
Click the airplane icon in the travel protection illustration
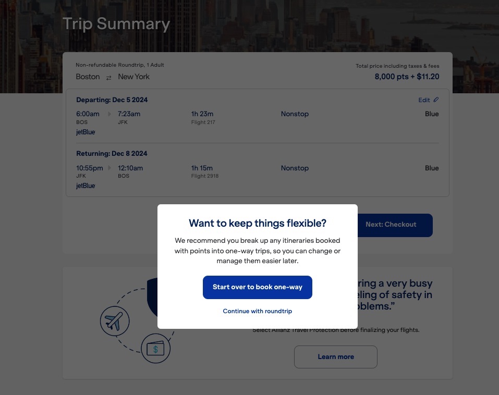tap(115, 321)
